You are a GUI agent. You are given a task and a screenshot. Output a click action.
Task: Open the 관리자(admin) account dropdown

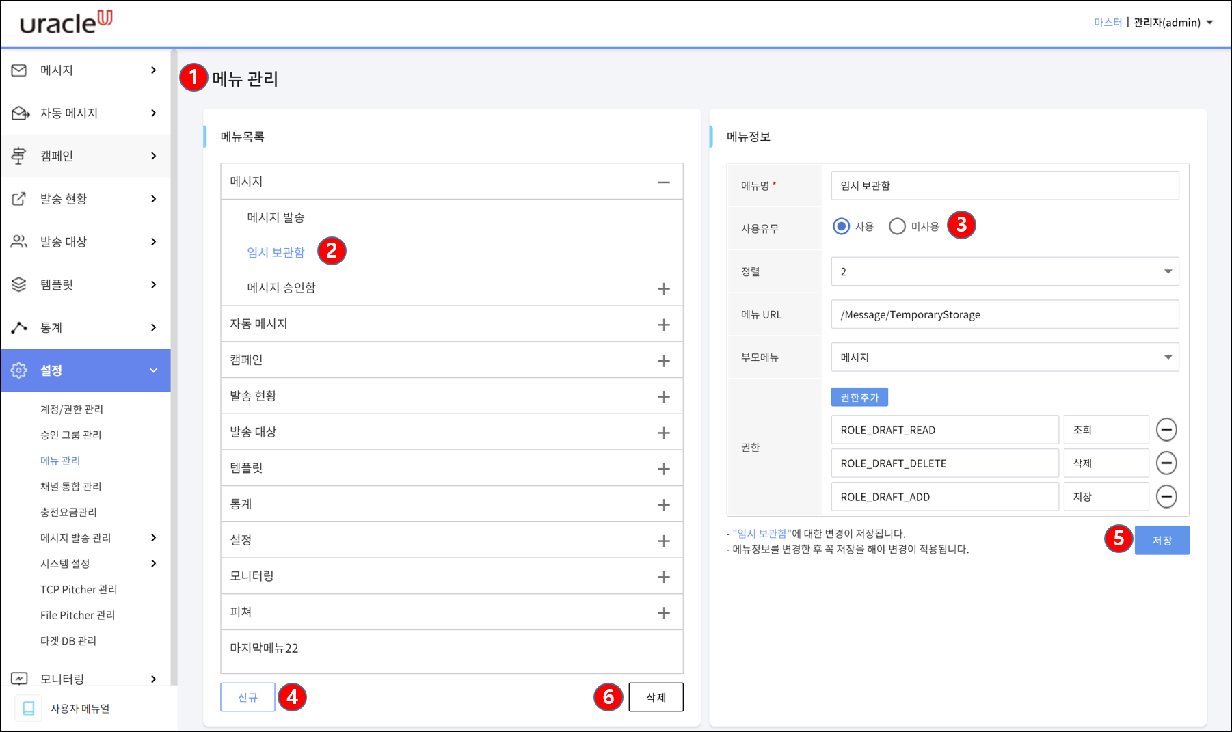coord(1173,23)
